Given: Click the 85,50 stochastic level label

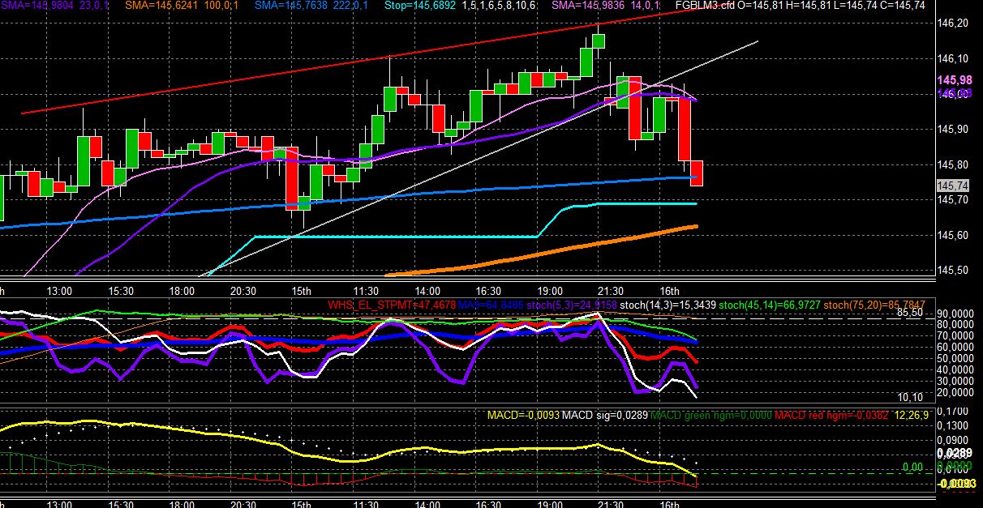Looking at the screenshot, I should 909,312.
